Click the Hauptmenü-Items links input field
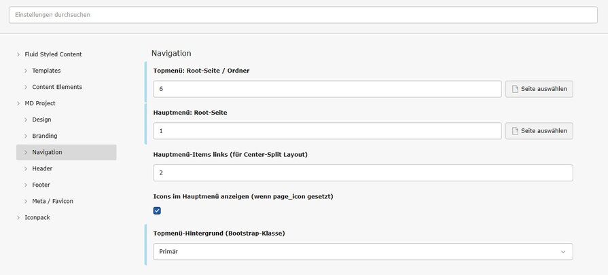 coord(363,173)
